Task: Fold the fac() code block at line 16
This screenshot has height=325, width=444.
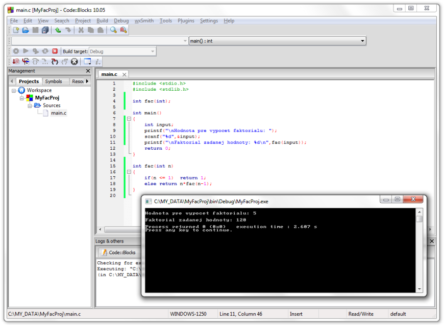Action: tap(129, 172)
